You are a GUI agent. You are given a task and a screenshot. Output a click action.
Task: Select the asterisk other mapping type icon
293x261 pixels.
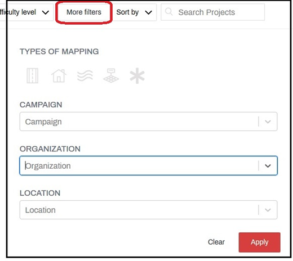(x=137, y=75)
